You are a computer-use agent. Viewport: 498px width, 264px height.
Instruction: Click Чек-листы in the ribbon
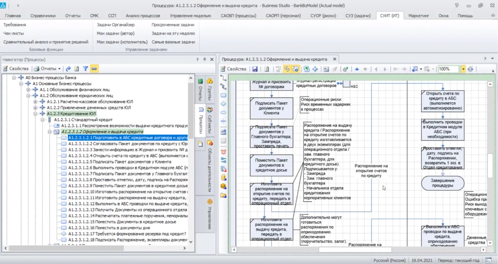(x=13, y=33)
